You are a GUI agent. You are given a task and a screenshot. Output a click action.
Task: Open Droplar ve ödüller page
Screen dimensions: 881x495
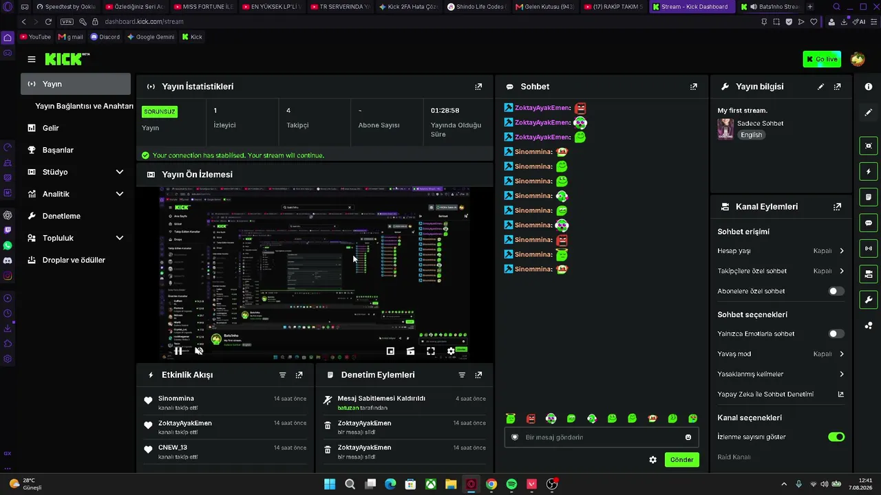pos(76,260)
